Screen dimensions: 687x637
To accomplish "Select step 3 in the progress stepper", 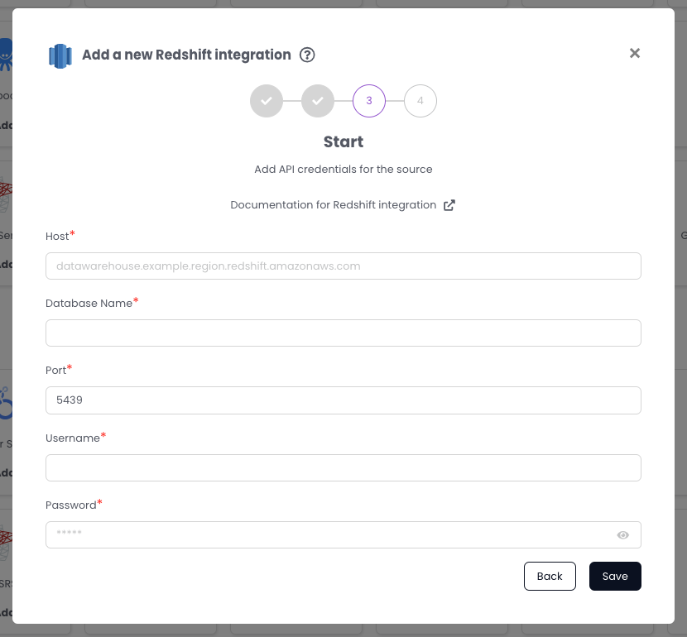I will coord(369,101).
